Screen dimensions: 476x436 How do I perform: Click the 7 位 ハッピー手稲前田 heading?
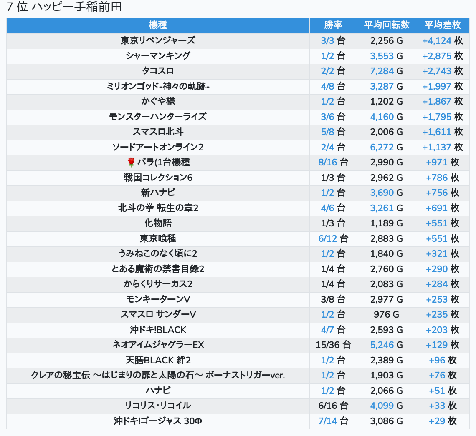pos(64,7)
